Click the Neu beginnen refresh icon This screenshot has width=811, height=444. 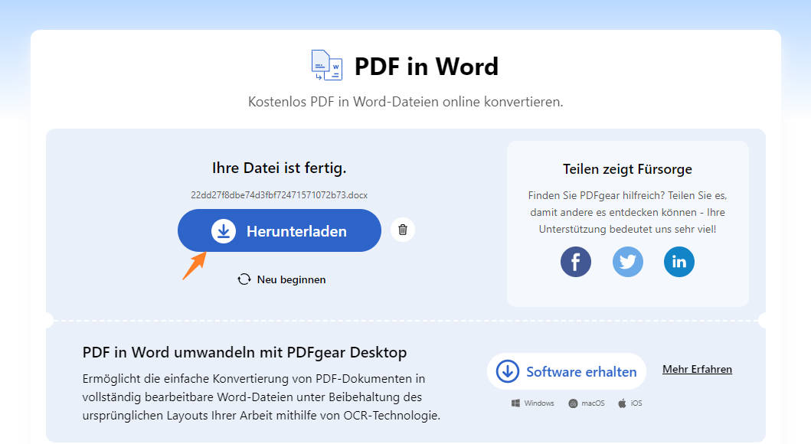[244, 279]
